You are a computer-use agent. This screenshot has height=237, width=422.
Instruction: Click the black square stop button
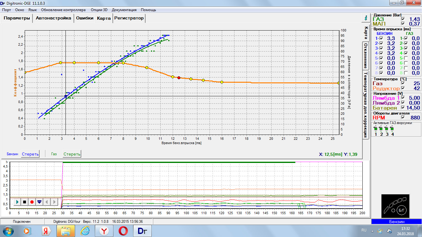24,202
